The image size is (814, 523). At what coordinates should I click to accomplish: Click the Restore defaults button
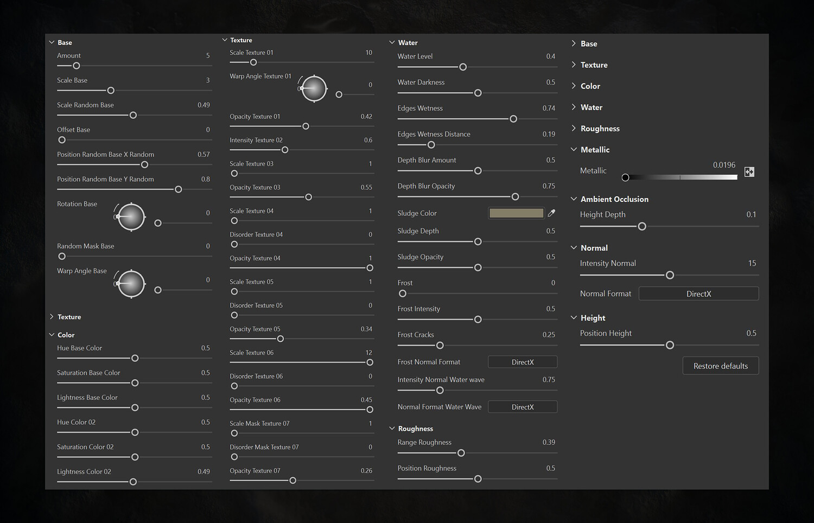[720, 366]
